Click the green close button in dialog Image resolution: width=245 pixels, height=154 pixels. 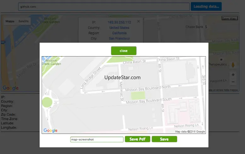click(x=123, y=51)
